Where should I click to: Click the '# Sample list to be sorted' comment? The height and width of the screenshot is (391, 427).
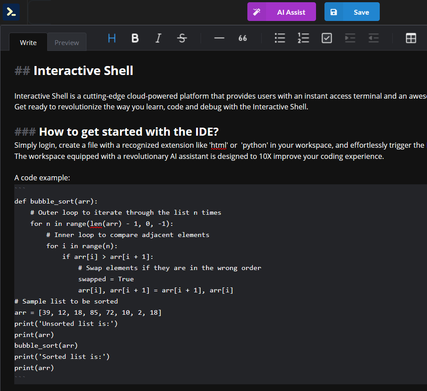tap(66, 302)
